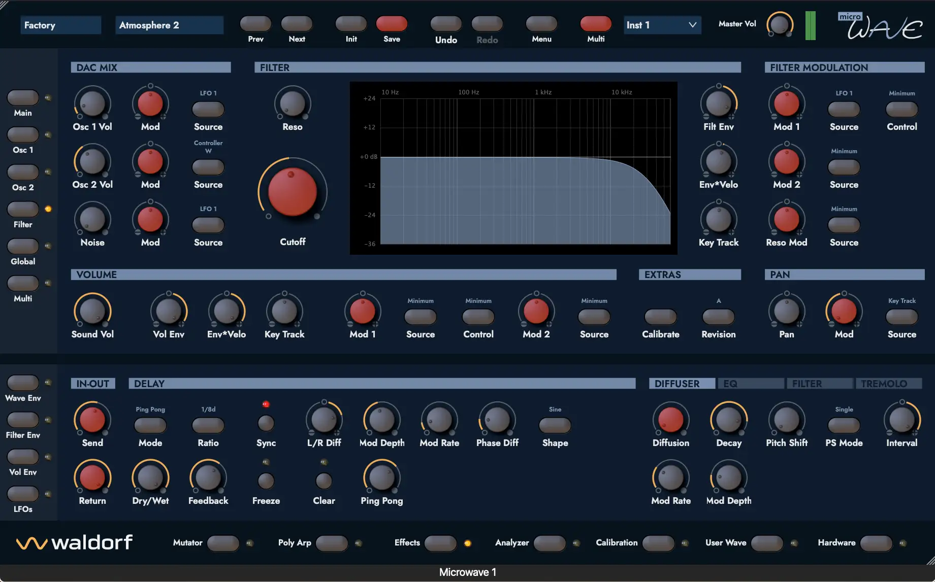
Task: Click the Feedback knob
Action: click(208, 477)
